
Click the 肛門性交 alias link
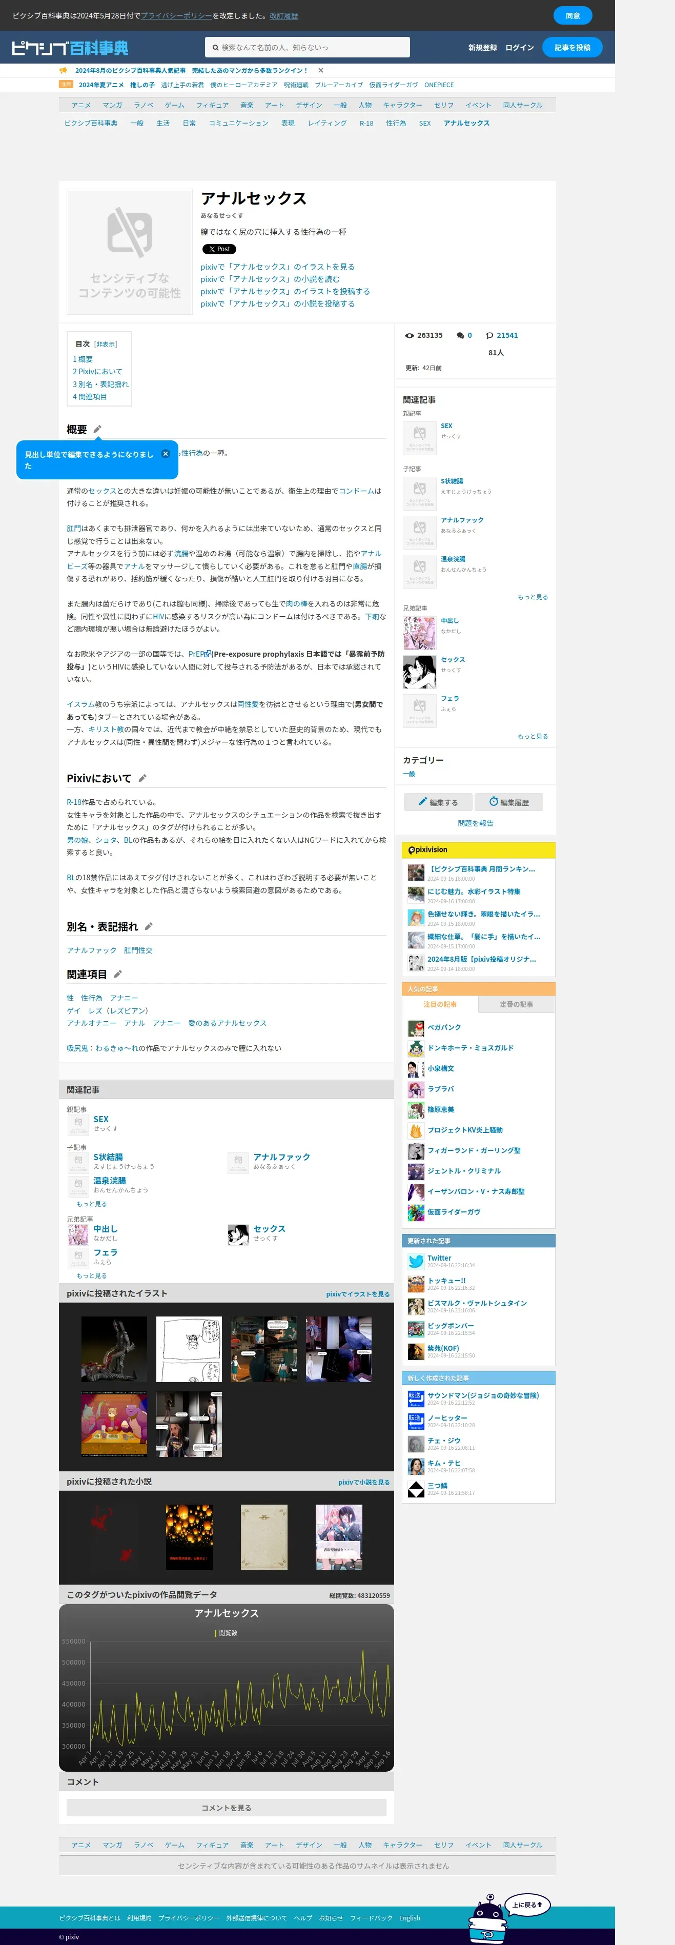click(138, 950)
